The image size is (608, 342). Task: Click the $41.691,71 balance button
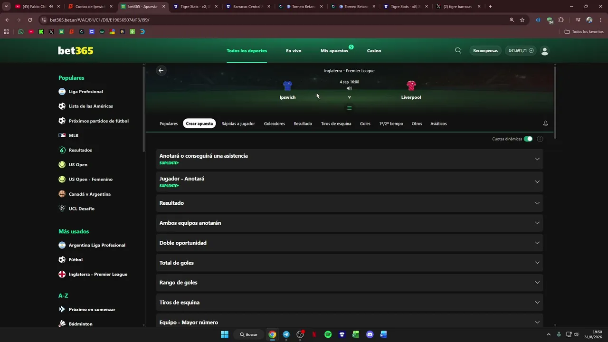point(521,50)
